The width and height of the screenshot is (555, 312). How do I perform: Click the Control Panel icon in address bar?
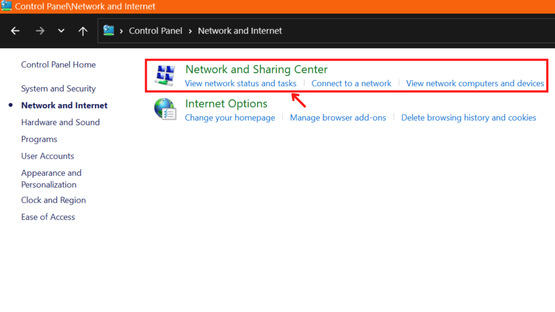coord(108,31)
